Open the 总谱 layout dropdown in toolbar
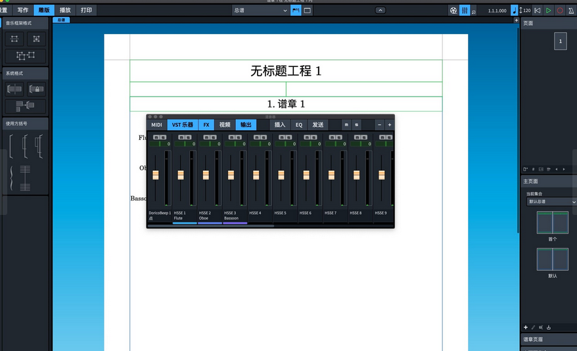Image resolution: width=577 pixels, height=351 pixels. tap(260, 11)
